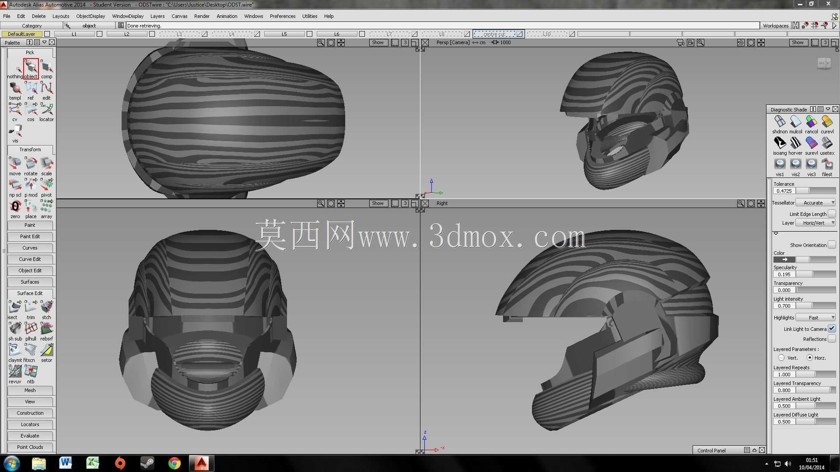The width and height of the screenshot is (840, 472).
Task: Select the Intersect (isect) surface tool
Action: [15, 310]
